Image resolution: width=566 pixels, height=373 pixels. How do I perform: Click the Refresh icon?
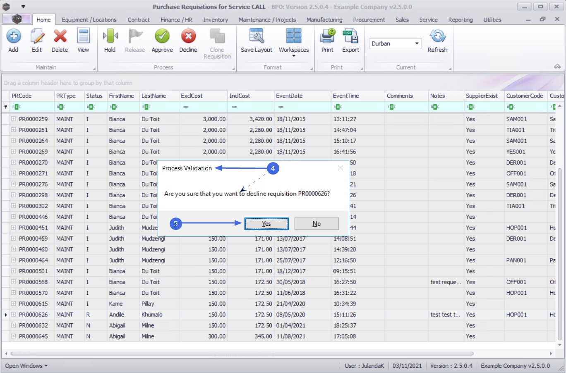click(437, 36)
